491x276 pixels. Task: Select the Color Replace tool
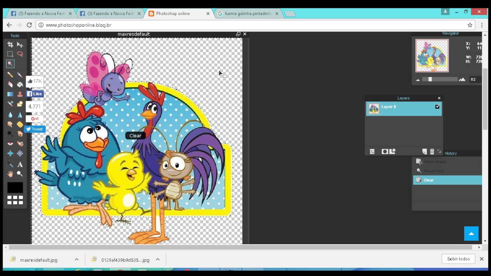click(x=10, y=103)
